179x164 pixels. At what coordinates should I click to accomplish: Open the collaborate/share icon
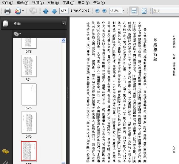[x=18, y=11]
